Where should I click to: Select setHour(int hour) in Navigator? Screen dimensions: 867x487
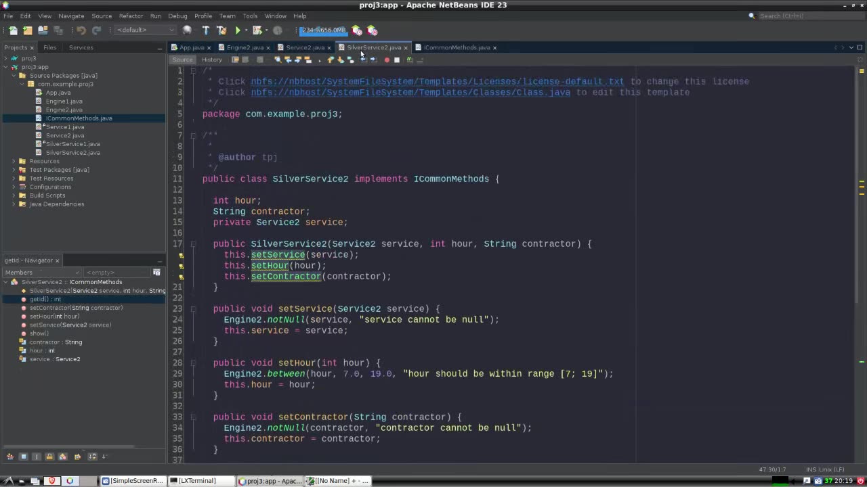tap(54, 316)
